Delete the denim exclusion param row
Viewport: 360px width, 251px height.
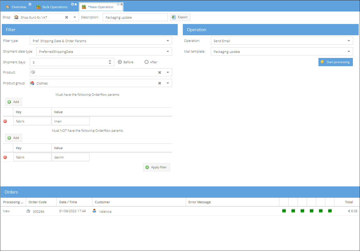pos(5,157)
